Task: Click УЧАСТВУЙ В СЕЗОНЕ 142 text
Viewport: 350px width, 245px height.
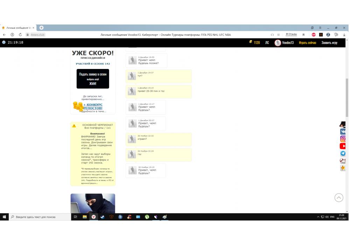Action: [93, 64]
